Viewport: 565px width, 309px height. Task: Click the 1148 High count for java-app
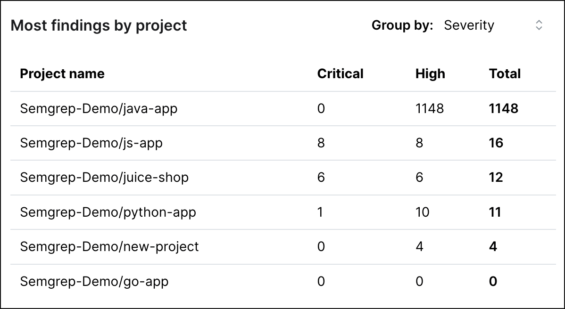point(430,108)
